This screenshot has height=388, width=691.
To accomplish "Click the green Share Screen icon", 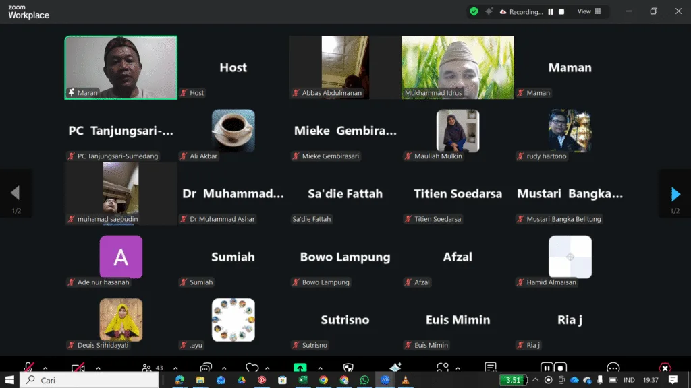I will (x=300, y=368).
